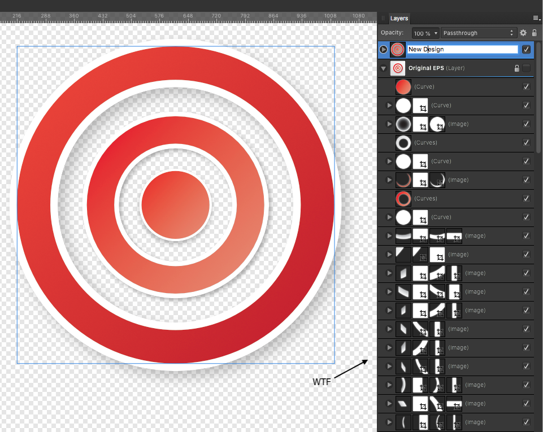The image size is (543, 432).
Task: Click the Layers panel vertical scrollbar
Action: (x=538, y=98)
